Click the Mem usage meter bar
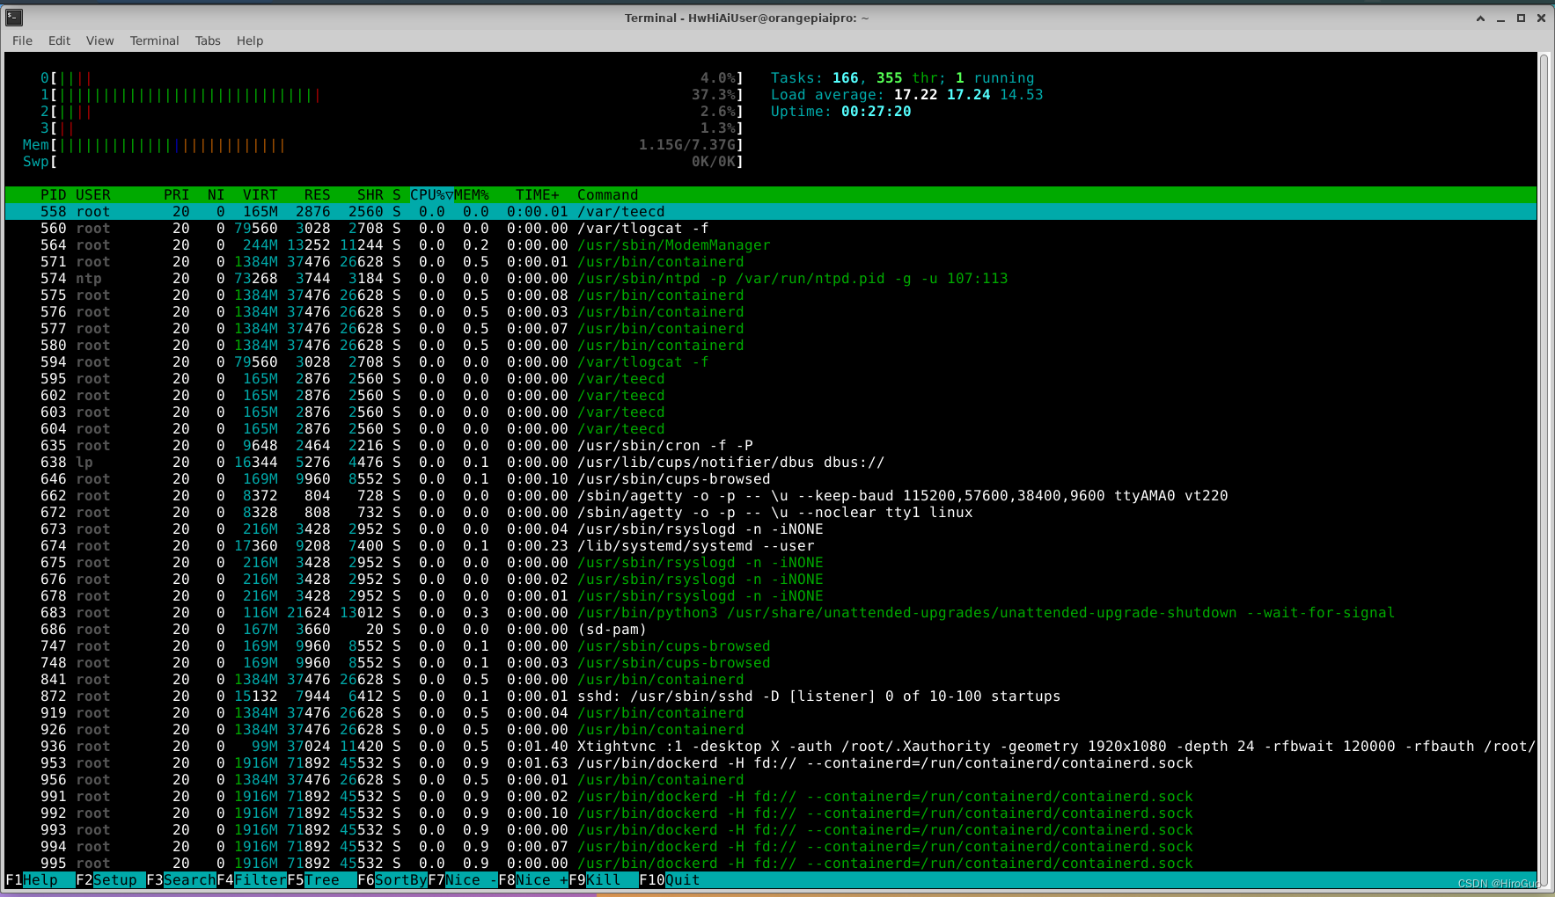This screenshot has height=897, width=1555. [x=383, y=145]
